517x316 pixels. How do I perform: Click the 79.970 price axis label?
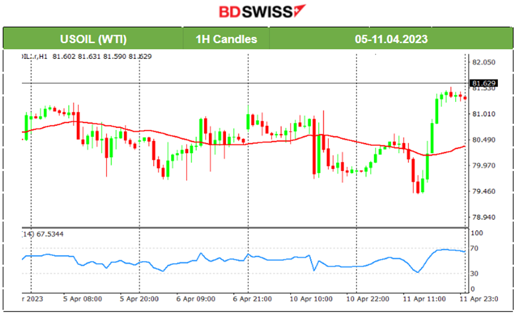(484, 166)
